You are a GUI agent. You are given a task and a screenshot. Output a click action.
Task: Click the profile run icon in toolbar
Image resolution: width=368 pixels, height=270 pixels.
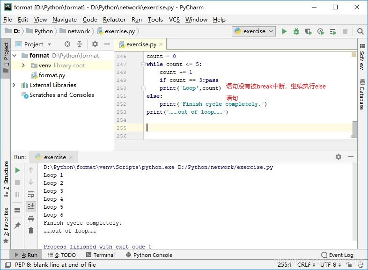click(321, 31)
